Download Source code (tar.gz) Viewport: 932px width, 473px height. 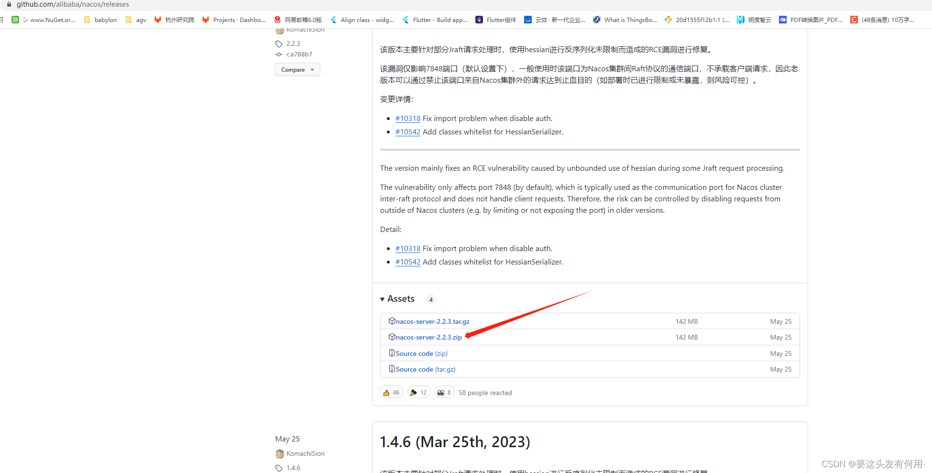(x=426, y=369)
